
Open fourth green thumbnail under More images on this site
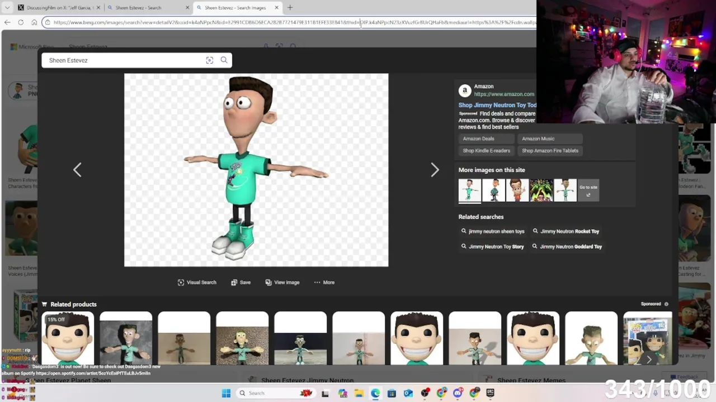tap(541, 190)
